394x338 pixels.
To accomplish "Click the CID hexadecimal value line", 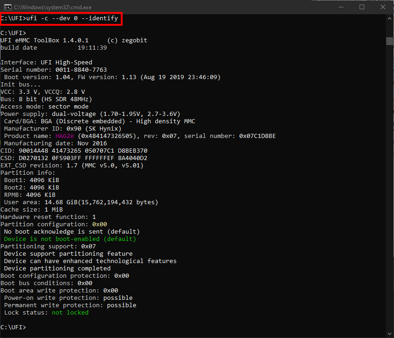I will pyautogui.click(x=74, y=151).
